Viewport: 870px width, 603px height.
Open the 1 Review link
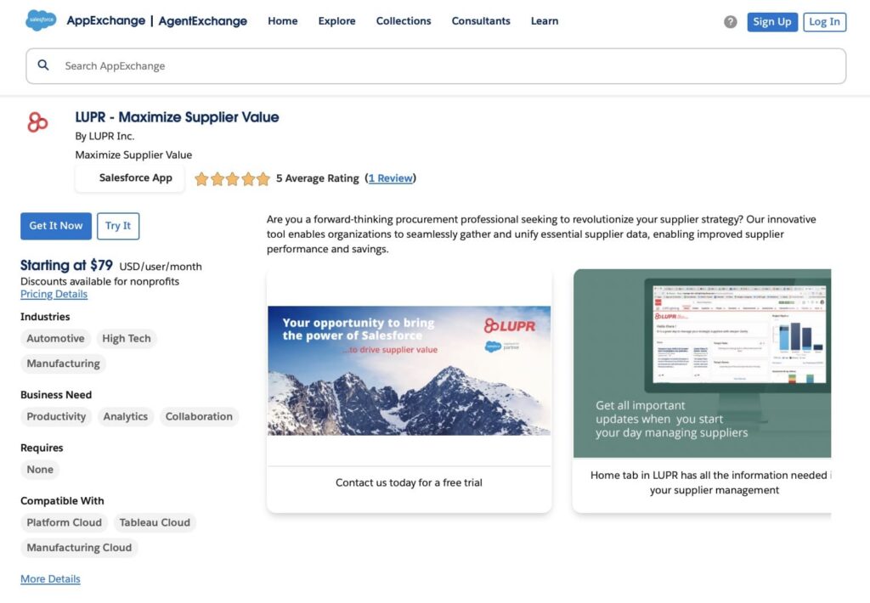[x=390, y=178]
